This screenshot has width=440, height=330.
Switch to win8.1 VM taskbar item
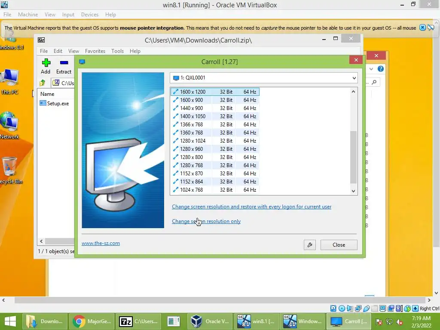257,321
